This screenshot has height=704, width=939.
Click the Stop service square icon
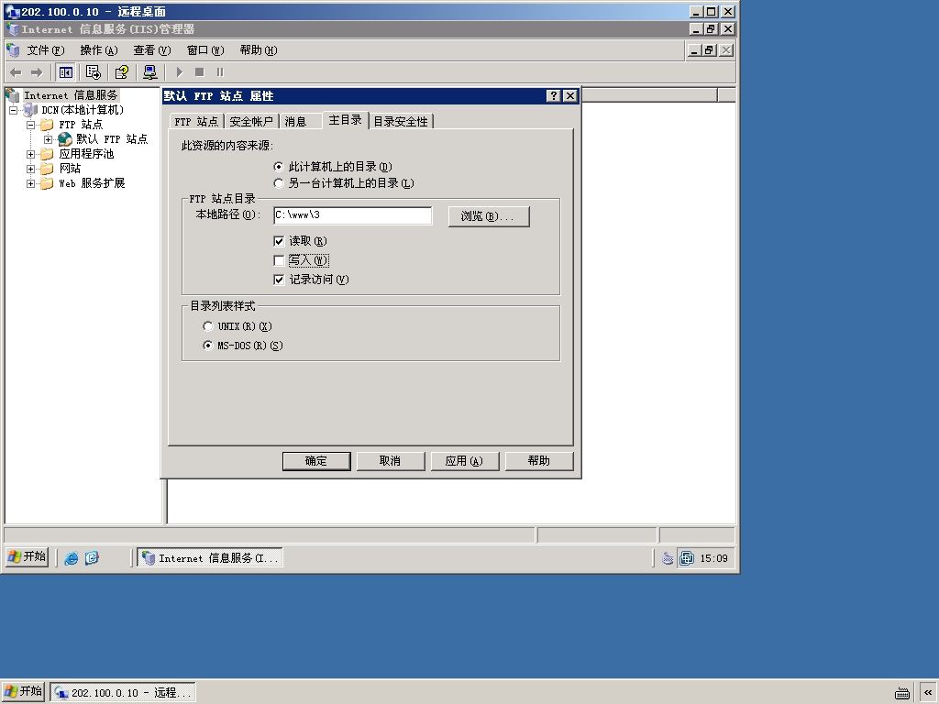pyautogui.click(x=199, y=72)
